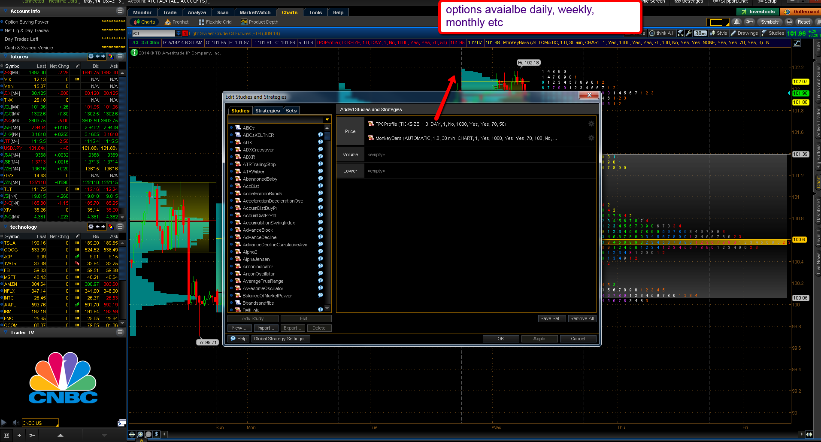Open the Sets tab in dialog
821x442 pixels.
291,111
